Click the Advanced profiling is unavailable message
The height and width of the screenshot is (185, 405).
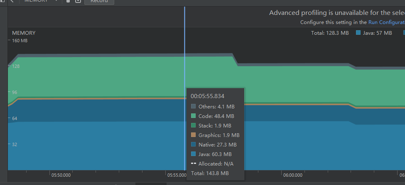(x=337, y=13)
